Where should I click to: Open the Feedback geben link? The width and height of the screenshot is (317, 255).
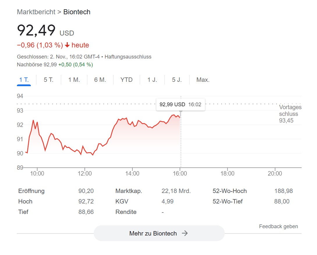coord(278,226)
